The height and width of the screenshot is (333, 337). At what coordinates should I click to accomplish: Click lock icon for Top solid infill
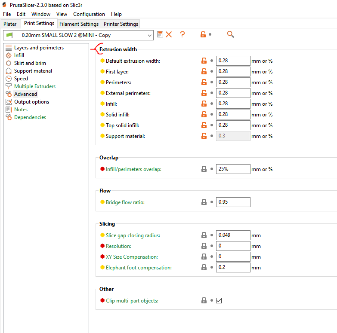tap(204, 125)
